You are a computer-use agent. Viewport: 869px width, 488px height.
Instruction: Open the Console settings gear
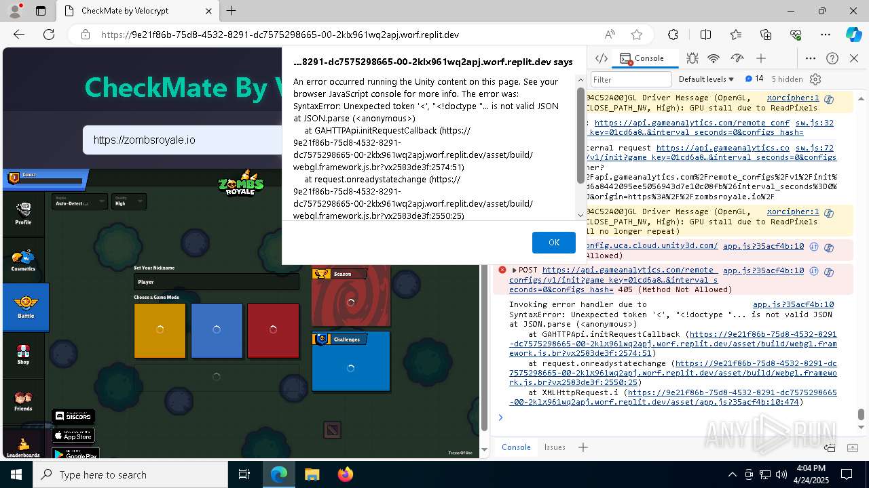coord(816,79)
